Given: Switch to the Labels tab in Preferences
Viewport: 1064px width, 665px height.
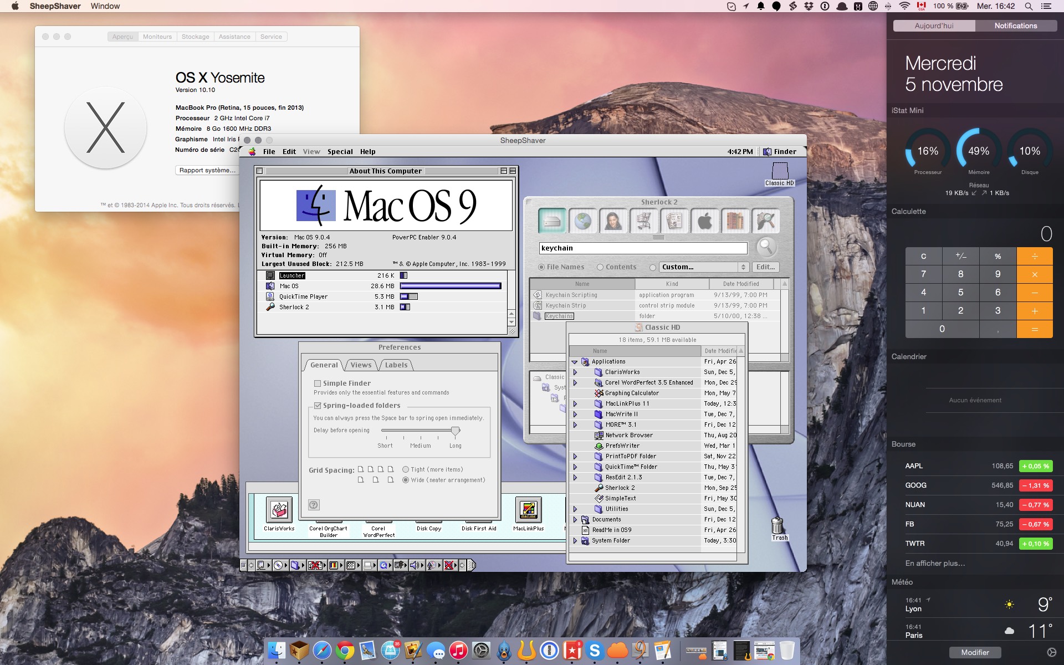Looking at the screenshot, I should coord(397,364).
